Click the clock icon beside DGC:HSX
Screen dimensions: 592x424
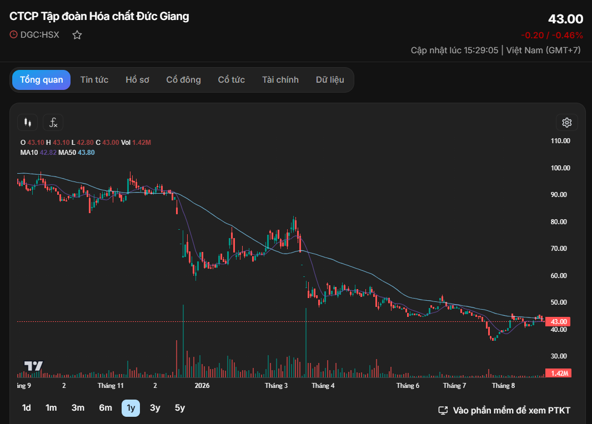click(13, 35)
